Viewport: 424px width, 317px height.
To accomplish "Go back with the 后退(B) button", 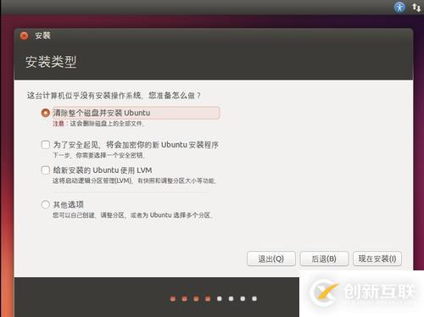I will coord(324,259).
